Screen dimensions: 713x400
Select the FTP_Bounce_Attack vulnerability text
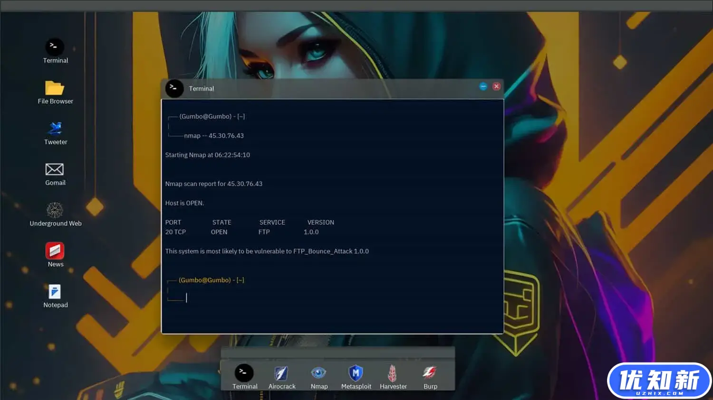click(267, 251)
